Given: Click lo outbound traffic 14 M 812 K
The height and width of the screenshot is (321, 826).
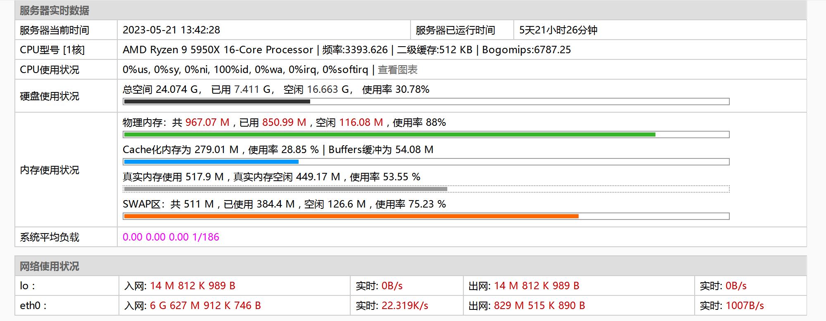Looking at the screenshot, I should (536, 286).
